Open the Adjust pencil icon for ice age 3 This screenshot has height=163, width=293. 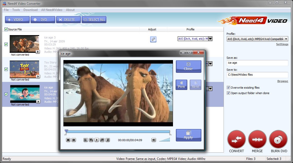tap(153, 39)
